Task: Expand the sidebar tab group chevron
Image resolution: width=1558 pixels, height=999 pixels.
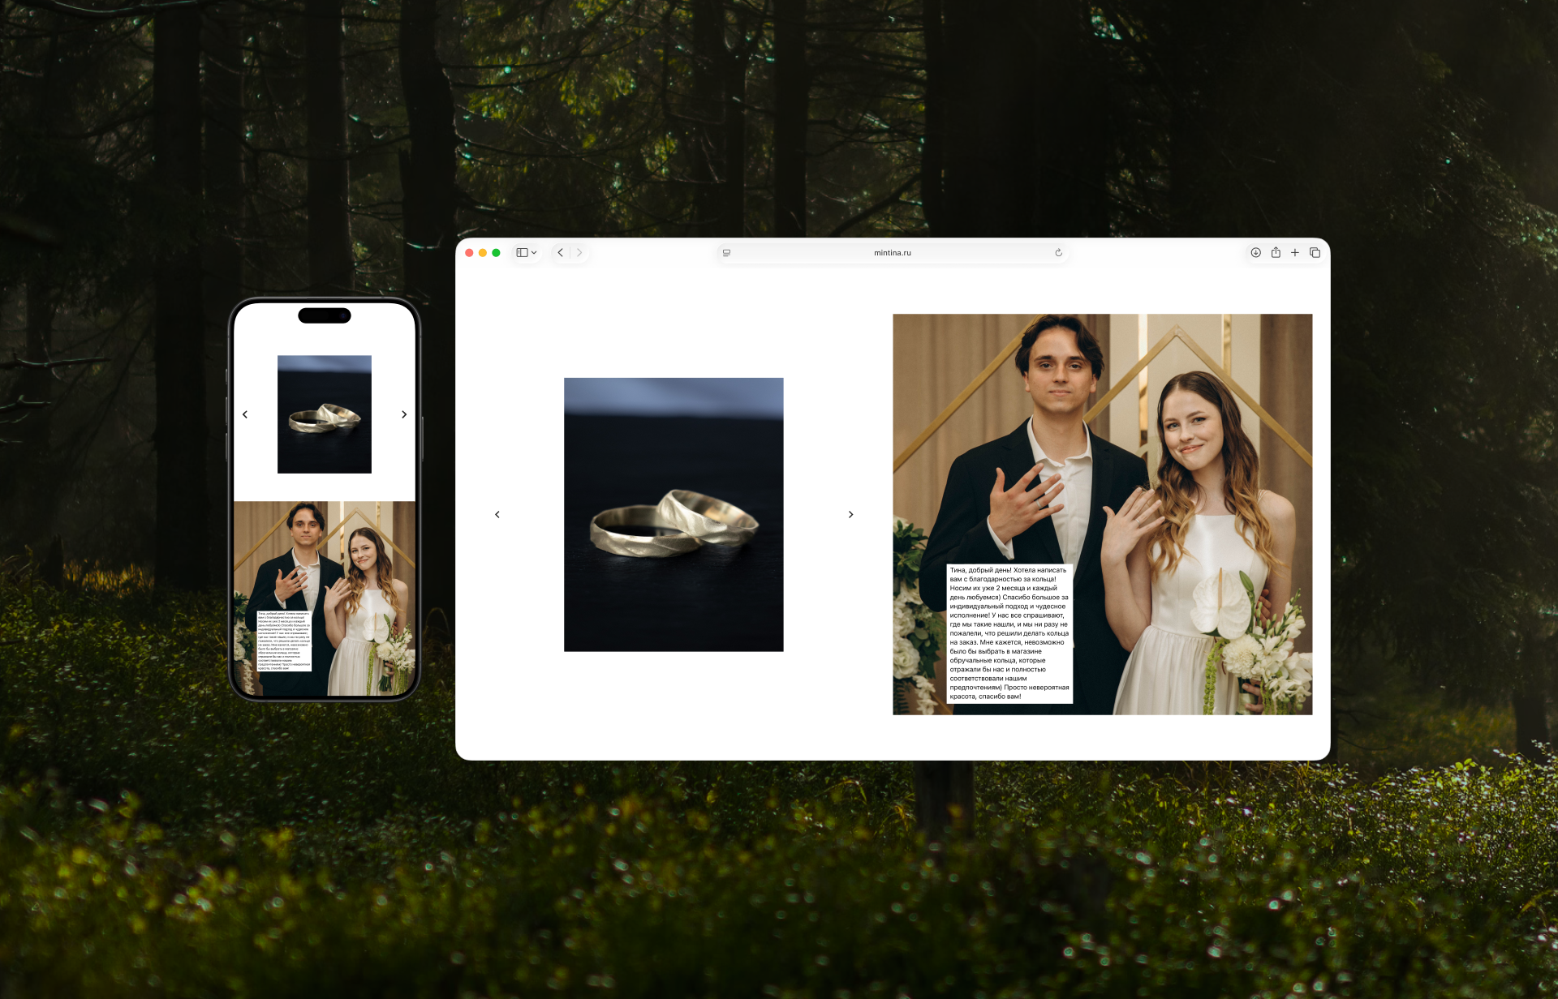Action: (x=534, y=253)
